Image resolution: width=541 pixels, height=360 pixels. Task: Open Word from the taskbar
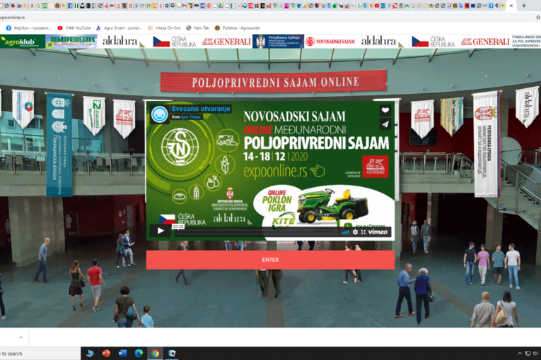[x=122, y=354]
